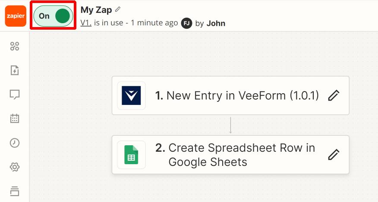Edit step 2 Google Sheets pencil icon
This screenshot has height=202, width=378.
334,155
